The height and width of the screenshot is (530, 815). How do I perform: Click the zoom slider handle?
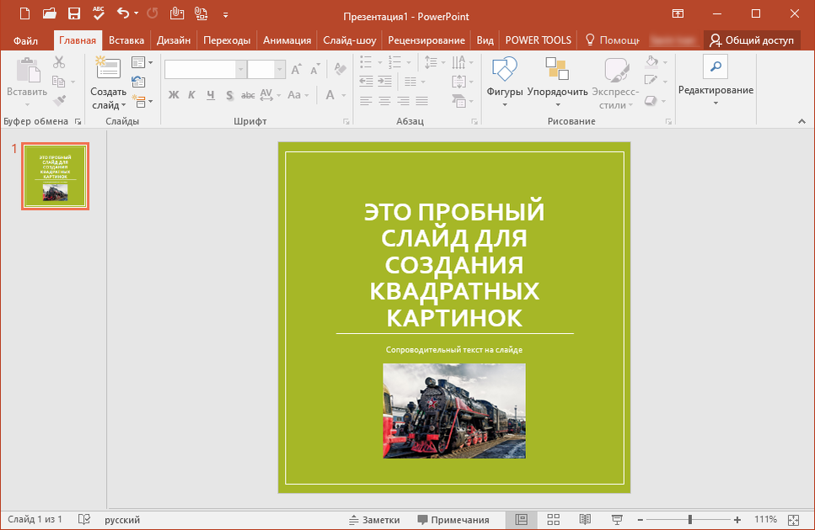click(689, 520)
